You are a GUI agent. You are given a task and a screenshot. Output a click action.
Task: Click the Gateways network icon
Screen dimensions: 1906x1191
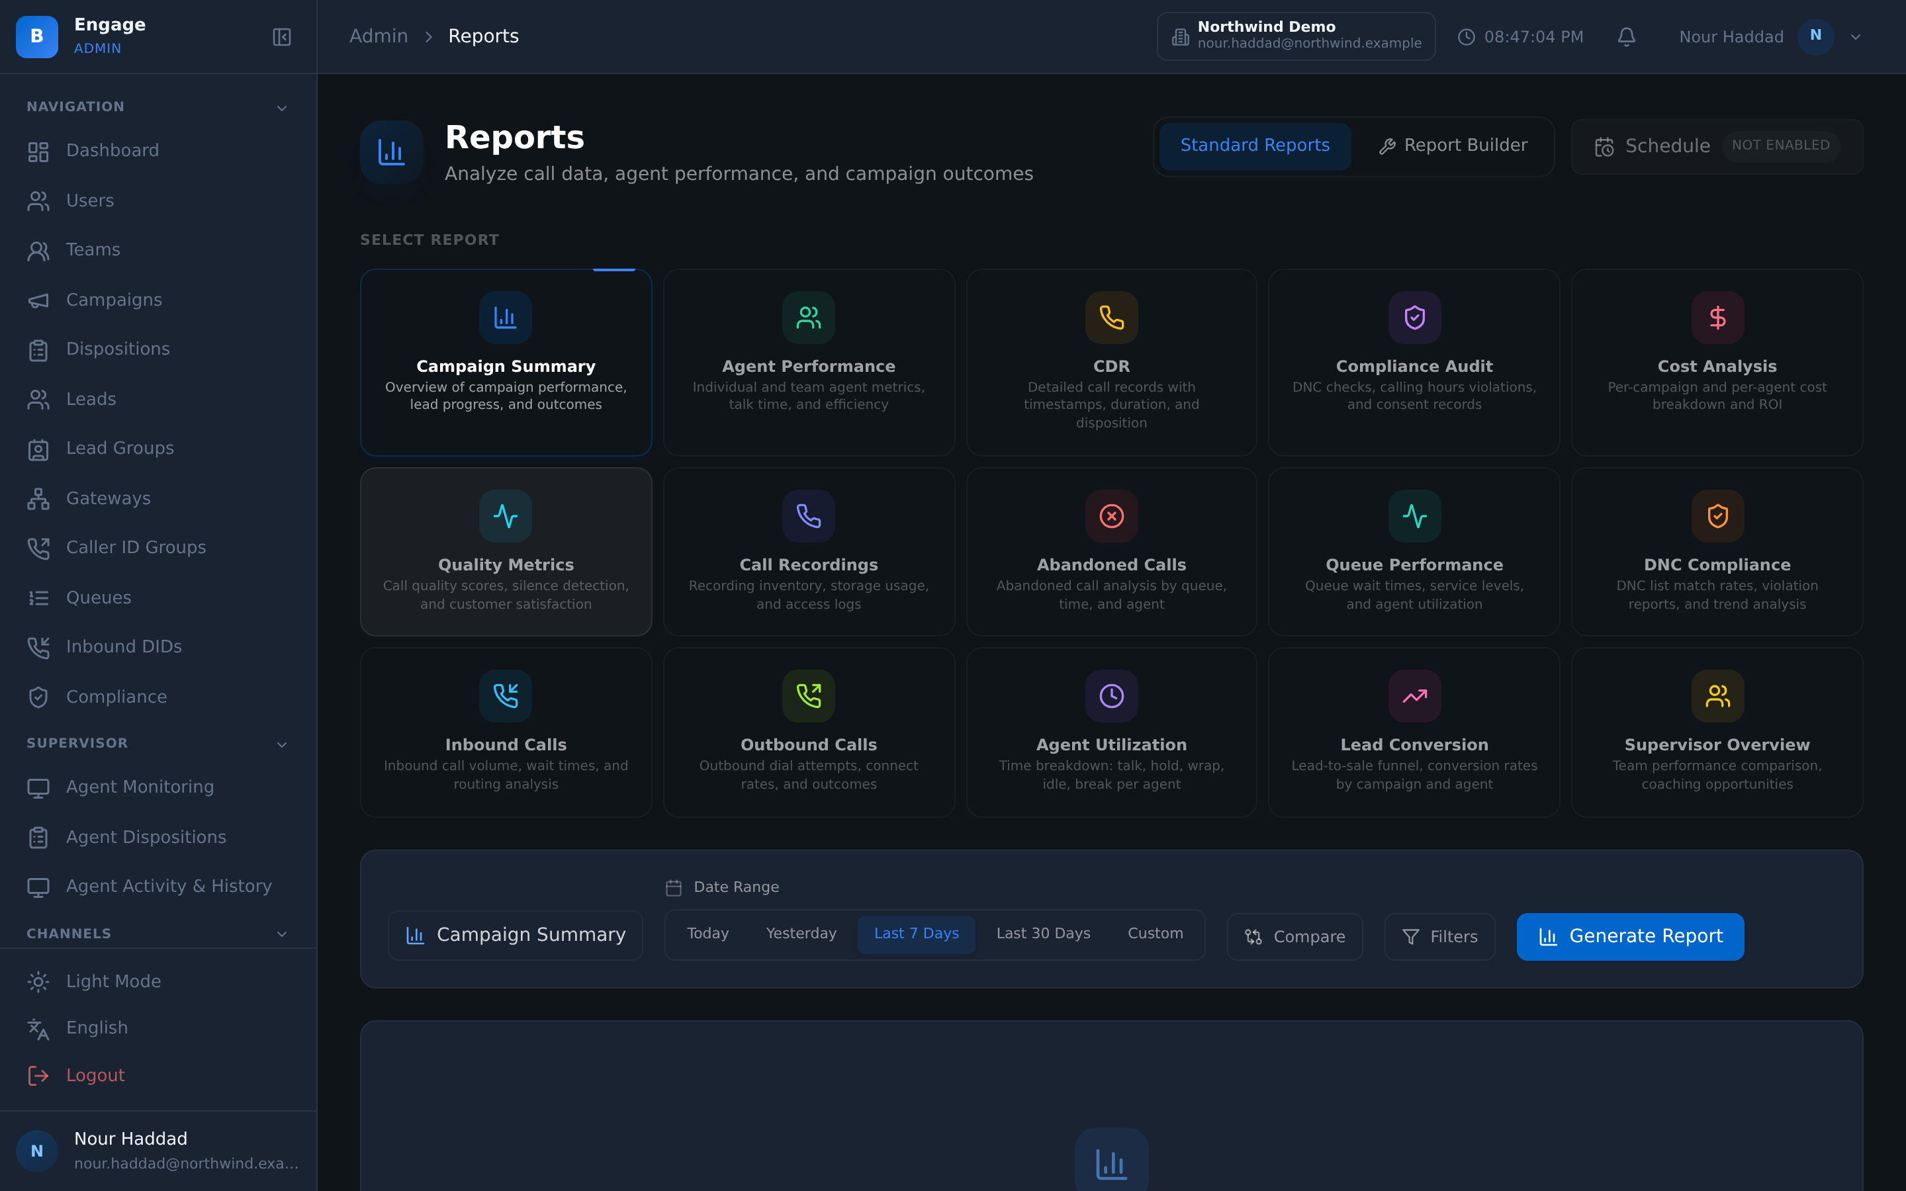point(38,499)
